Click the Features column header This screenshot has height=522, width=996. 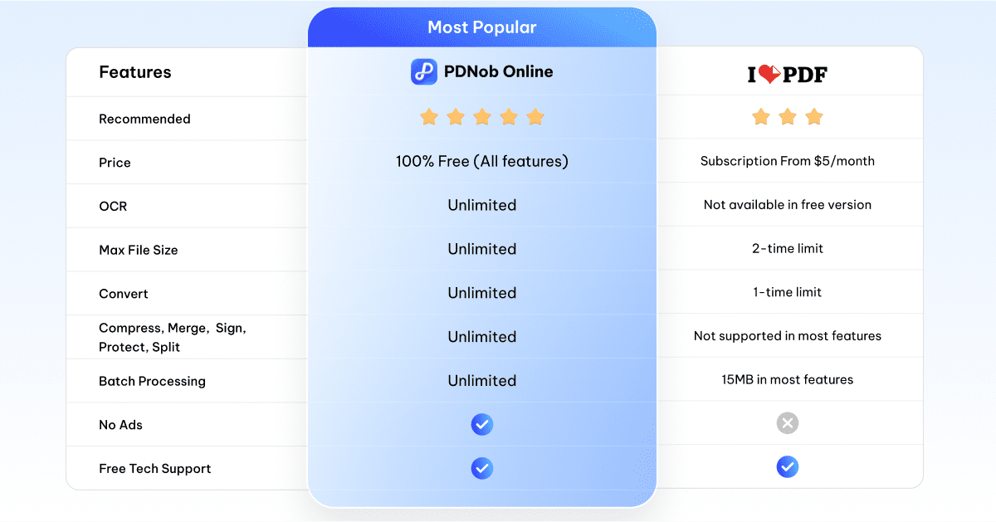(135, 72)
